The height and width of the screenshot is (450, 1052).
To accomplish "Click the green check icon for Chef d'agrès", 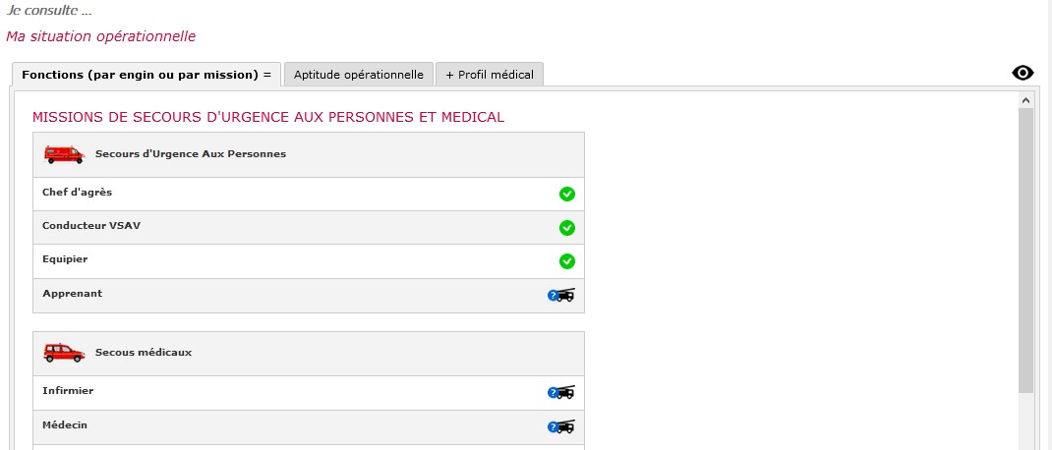I will click(567, 195).
